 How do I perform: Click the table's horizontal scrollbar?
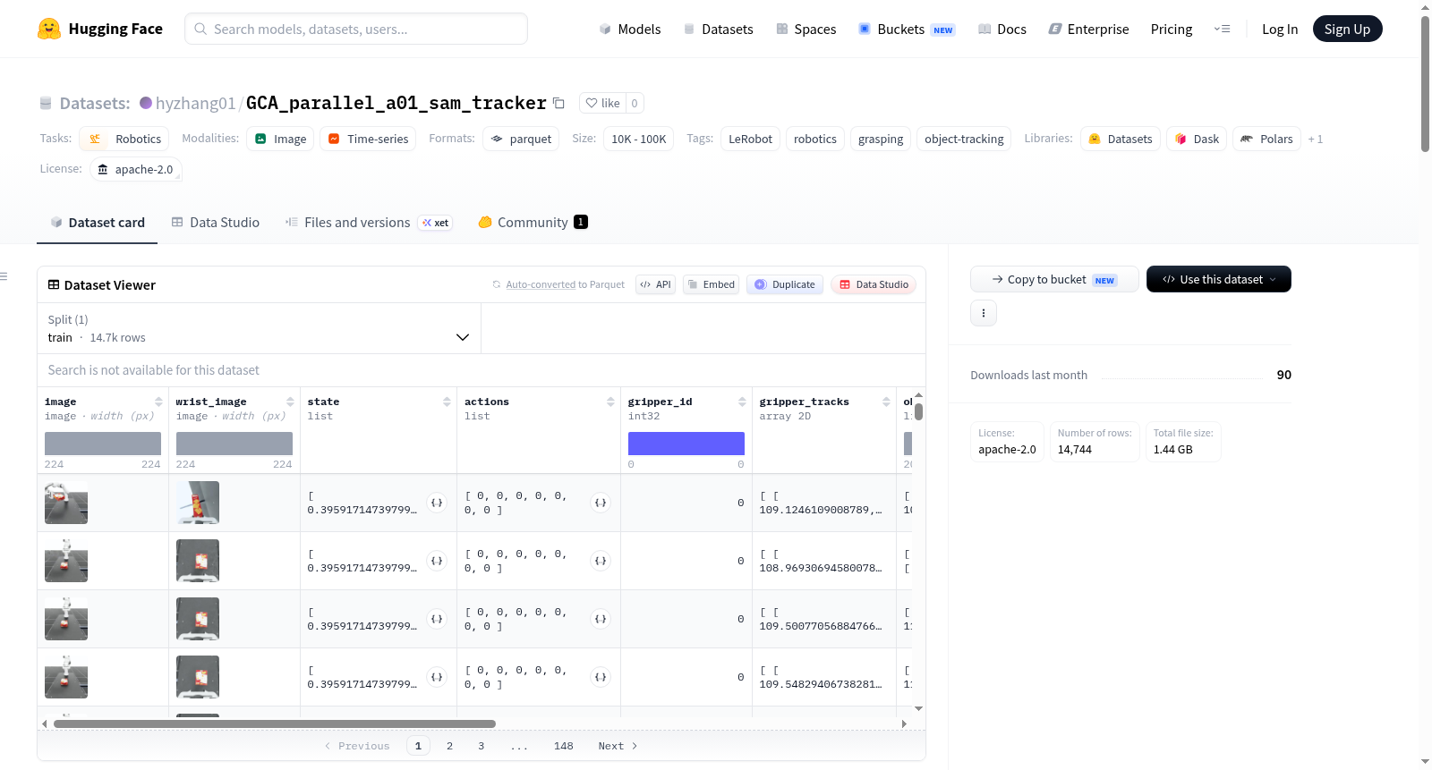point(275,723)
